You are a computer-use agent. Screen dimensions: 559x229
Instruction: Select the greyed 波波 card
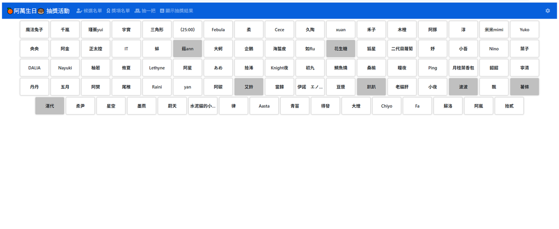coord(463,87)
